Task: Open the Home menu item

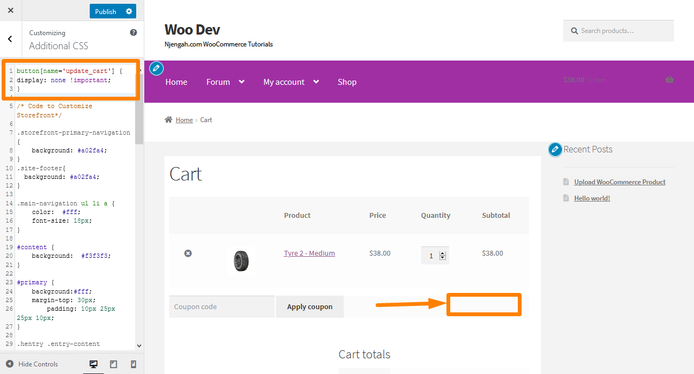Action: (x=176, y=82)
